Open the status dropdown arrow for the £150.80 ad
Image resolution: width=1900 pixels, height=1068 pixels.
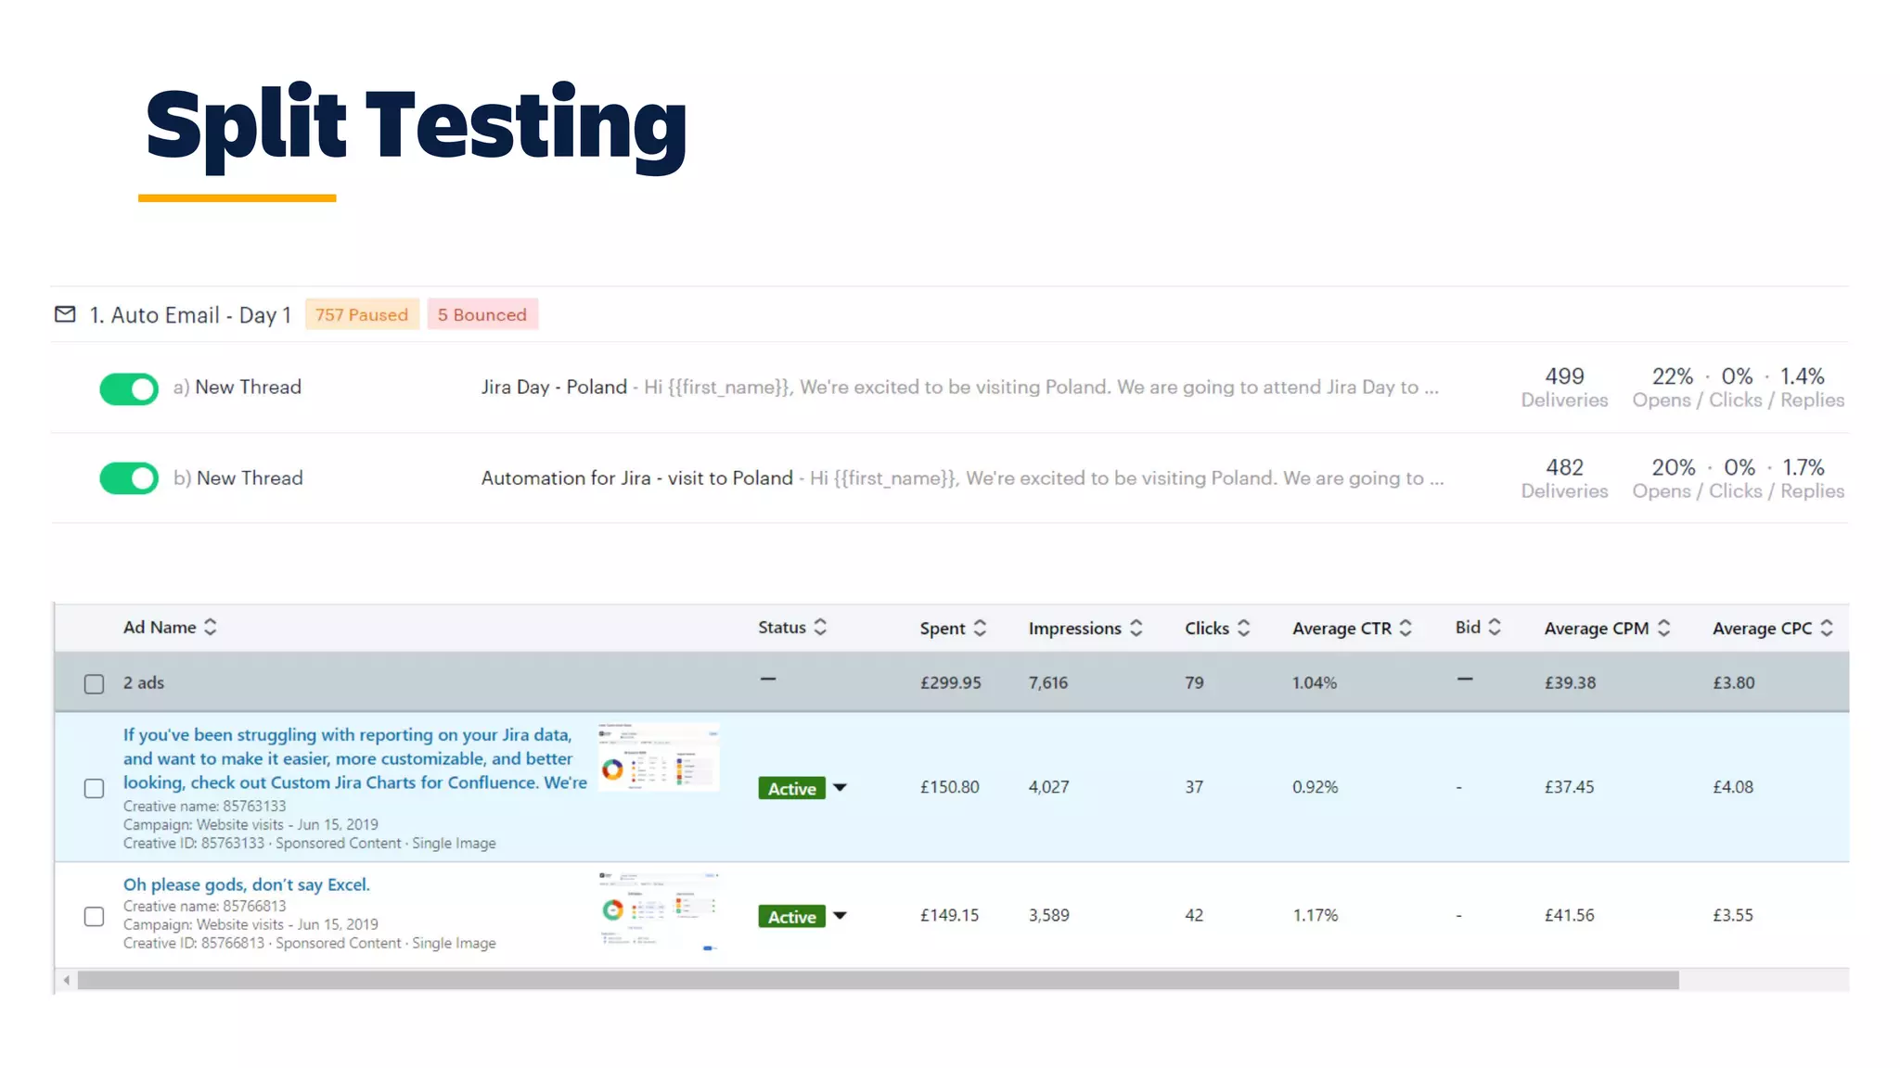pyautogui.click(x=840, y=788)
